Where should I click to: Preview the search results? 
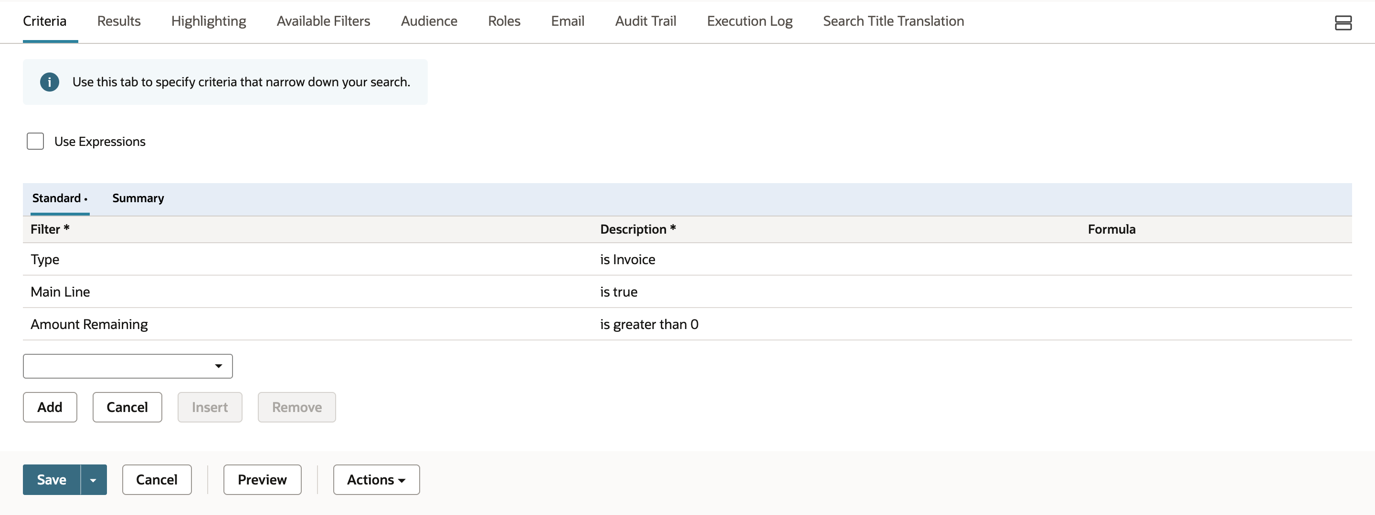pyautogui.click(x=262, y=479)
